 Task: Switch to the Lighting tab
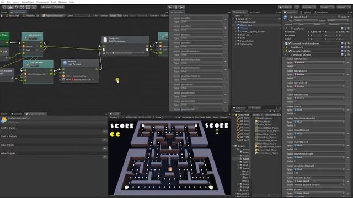tap(306, 12)
